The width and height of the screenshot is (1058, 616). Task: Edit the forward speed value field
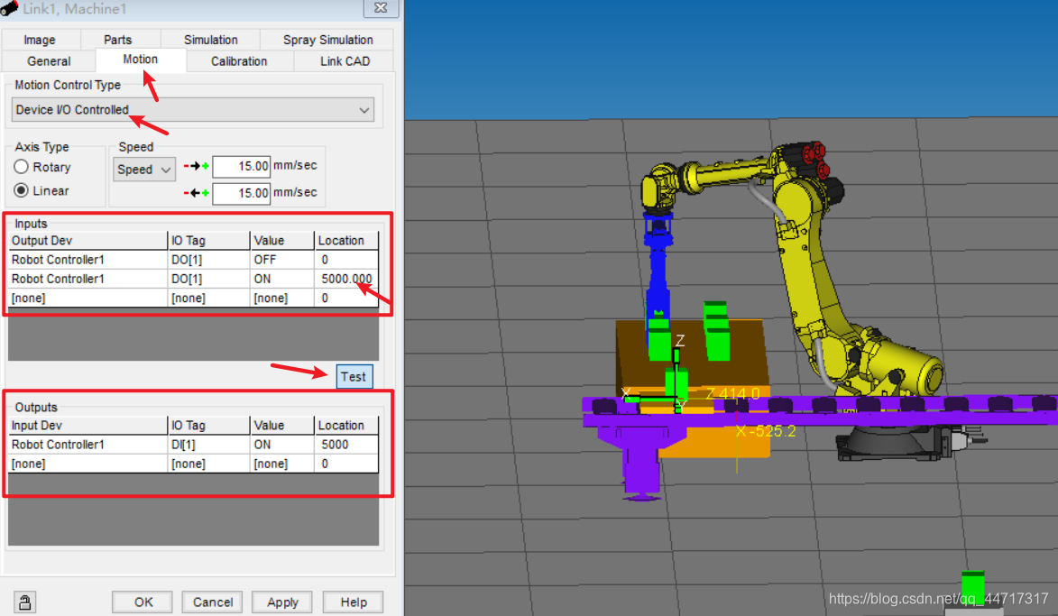click(241, 166)
